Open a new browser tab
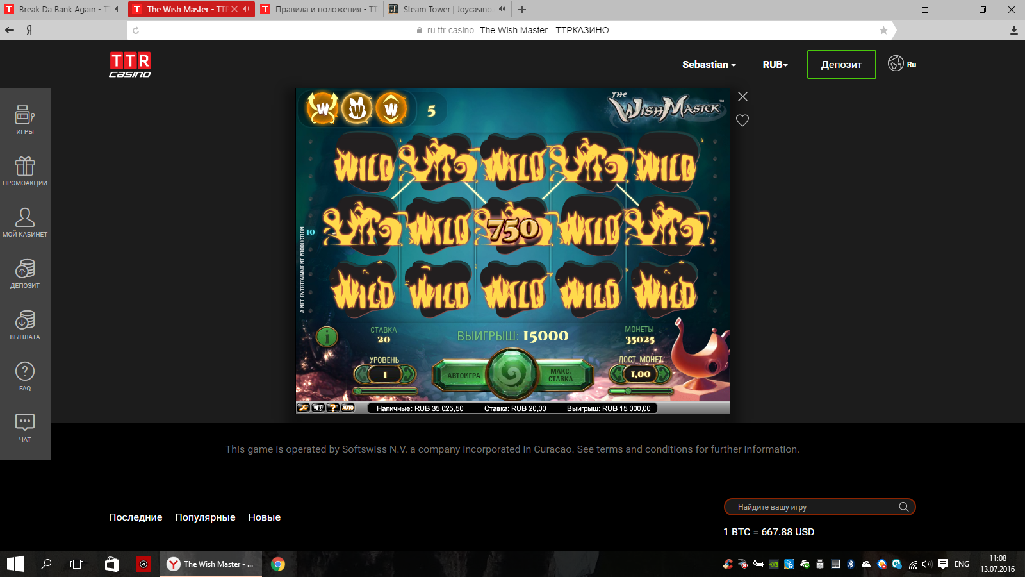This screenshot has height=577, width=1025. click(522, 9)
